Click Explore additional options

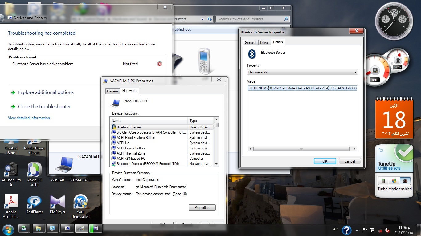[x=46, y=92]
